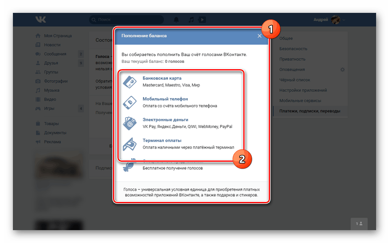This screenshot has width=389, height=243.
Task: Open Игры in sidebar
Action: click(x=49, y=108)
